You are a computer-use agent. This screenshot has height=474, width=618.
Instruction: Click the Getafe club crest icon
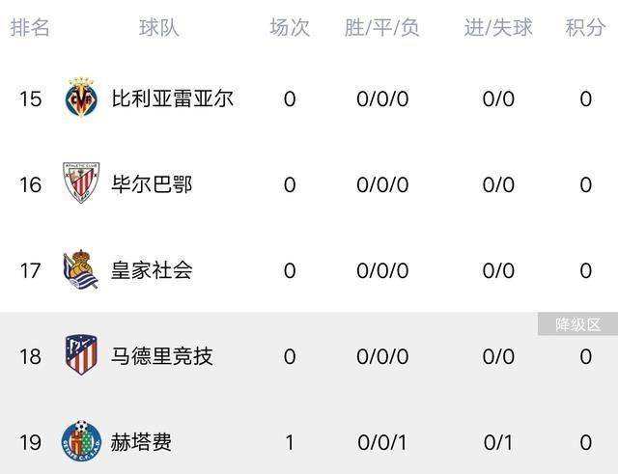(x=81, y=441)
